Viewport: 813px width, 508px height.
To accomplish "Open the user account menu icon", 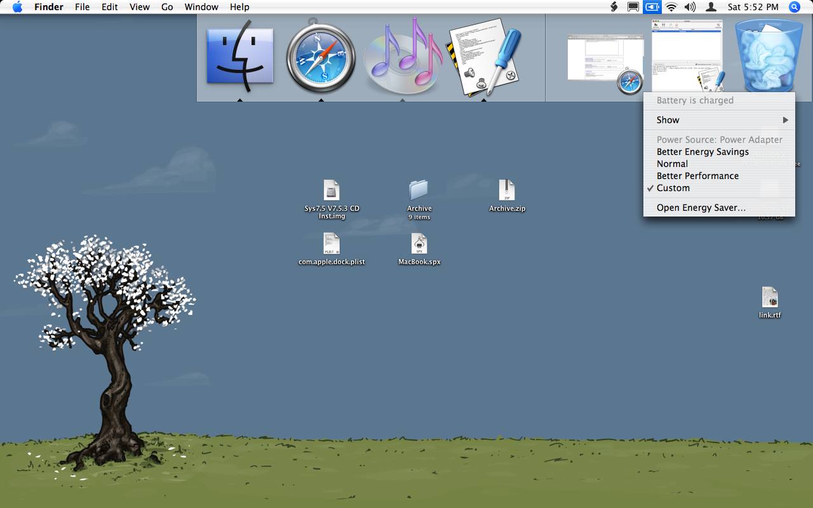I will (x=711, y=7).
